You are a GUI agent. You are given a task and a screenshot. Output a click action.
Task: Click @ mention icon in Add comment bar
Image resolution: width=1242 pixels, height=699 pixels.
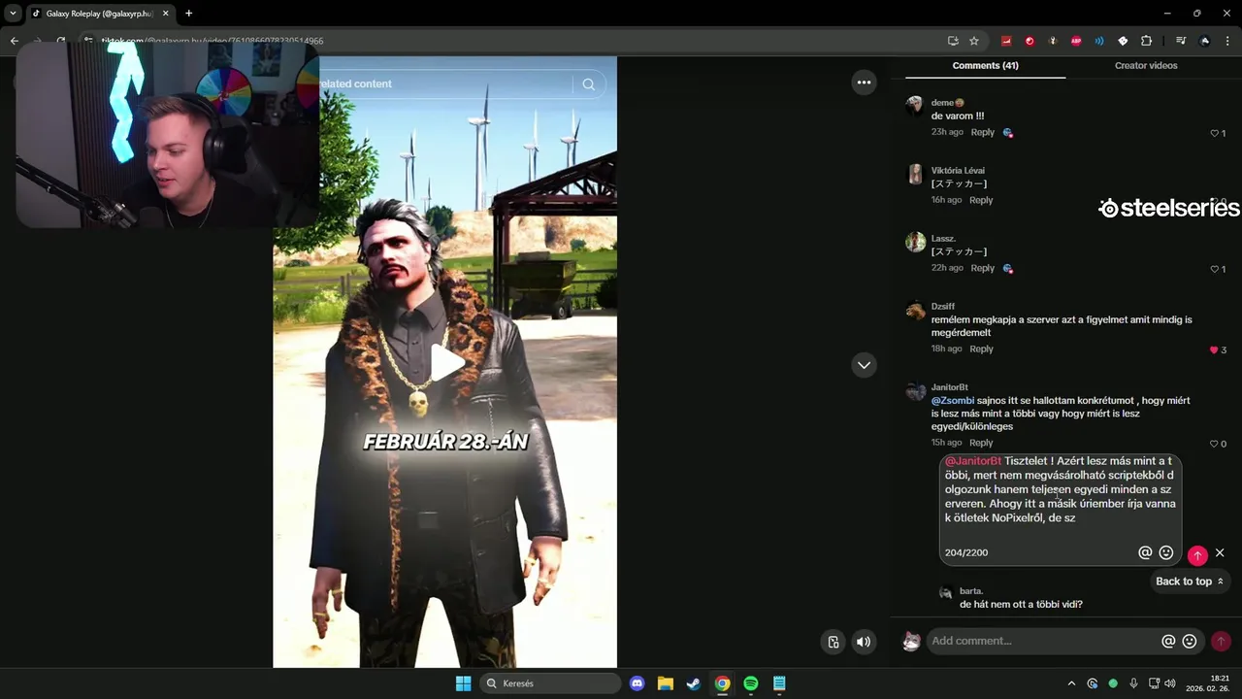1168,642
